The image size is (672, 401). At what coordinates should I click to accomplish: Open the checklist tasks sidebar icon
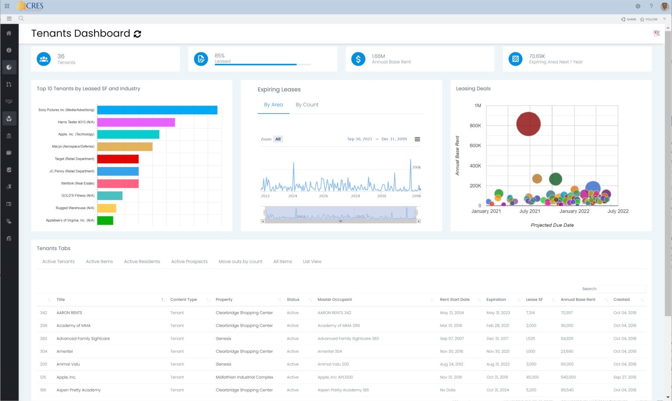[9, 170]
